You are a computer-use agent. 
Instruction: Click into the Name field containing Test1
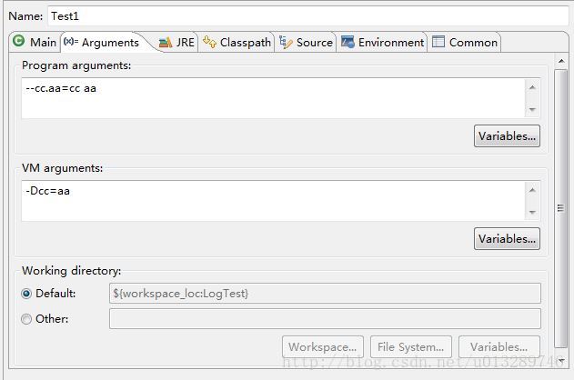coord(307,16)
